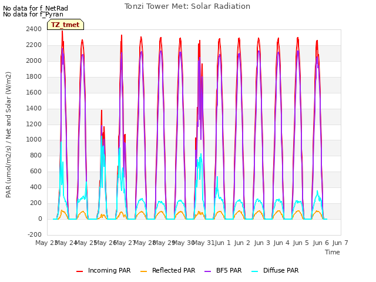Click the red Incoming PAR legend swatch

[x=80, y=271]
